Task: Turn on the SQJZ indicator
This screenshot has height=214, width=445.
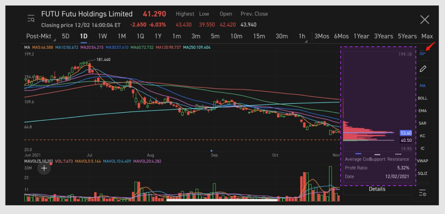Action: click(x=423, y=173)
